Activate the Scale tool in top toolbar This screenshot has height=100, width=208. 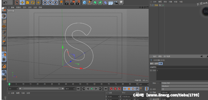tap(27, 2)
